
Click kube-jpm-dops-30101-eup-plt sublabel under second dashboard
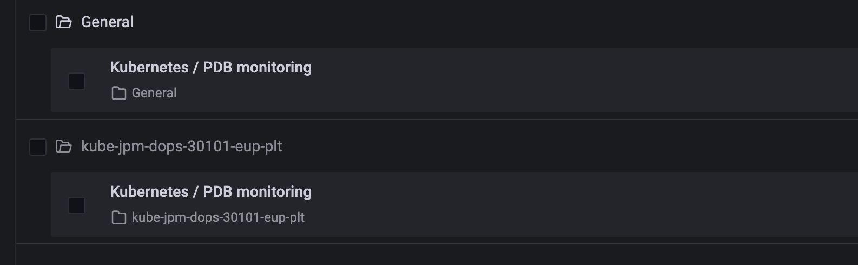pos(218,217)
